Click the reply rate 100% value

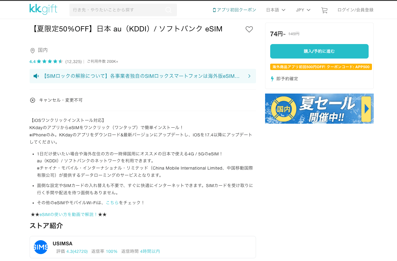[x=112, y=251]
